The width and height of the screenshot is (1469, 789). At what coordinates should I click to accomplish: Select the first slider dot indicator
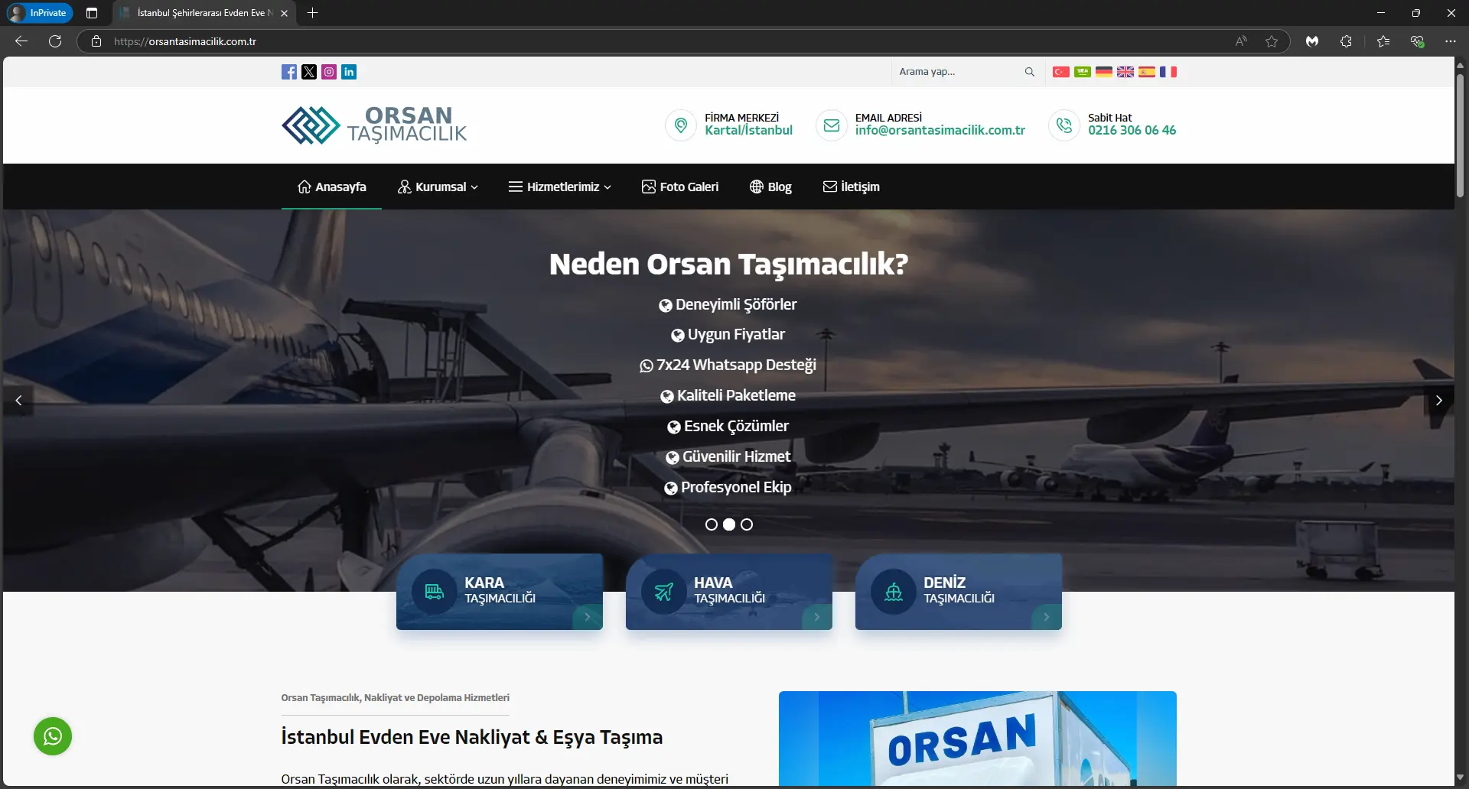point(712,524)
